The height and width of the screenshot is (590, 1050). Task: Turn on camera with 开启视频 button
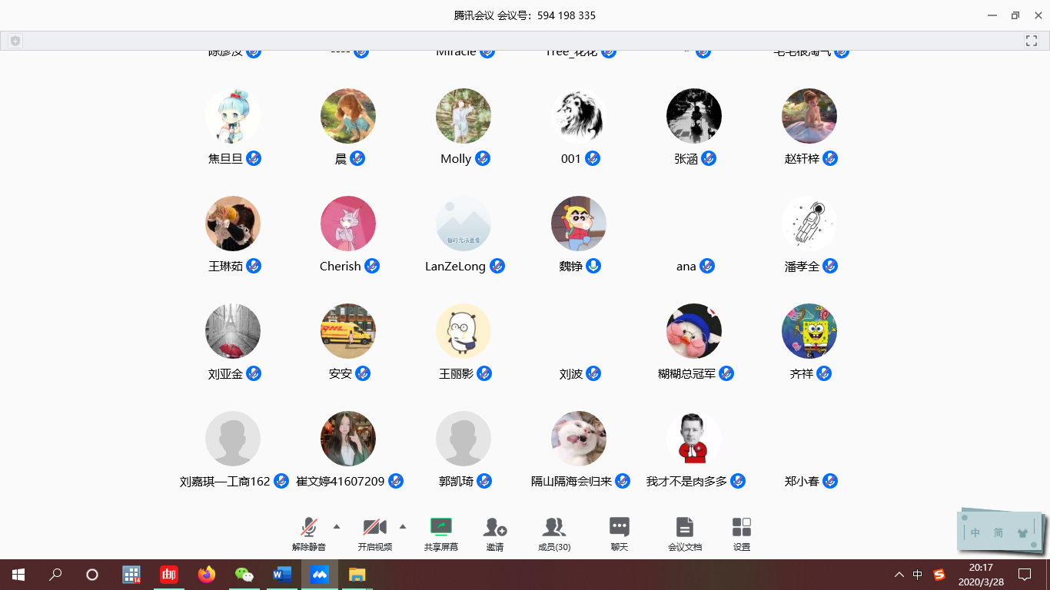click(374, 528)
